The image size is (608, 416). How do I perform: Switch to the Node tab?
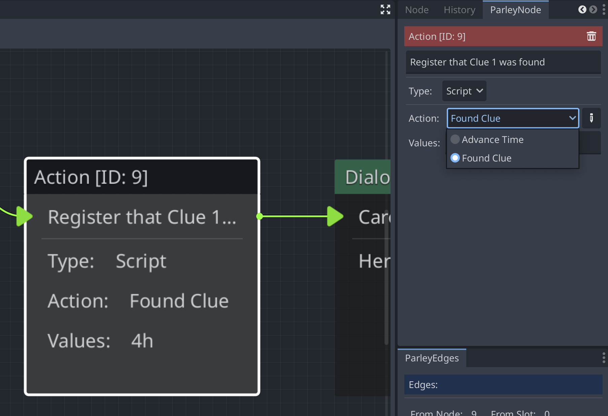point(417,9)
